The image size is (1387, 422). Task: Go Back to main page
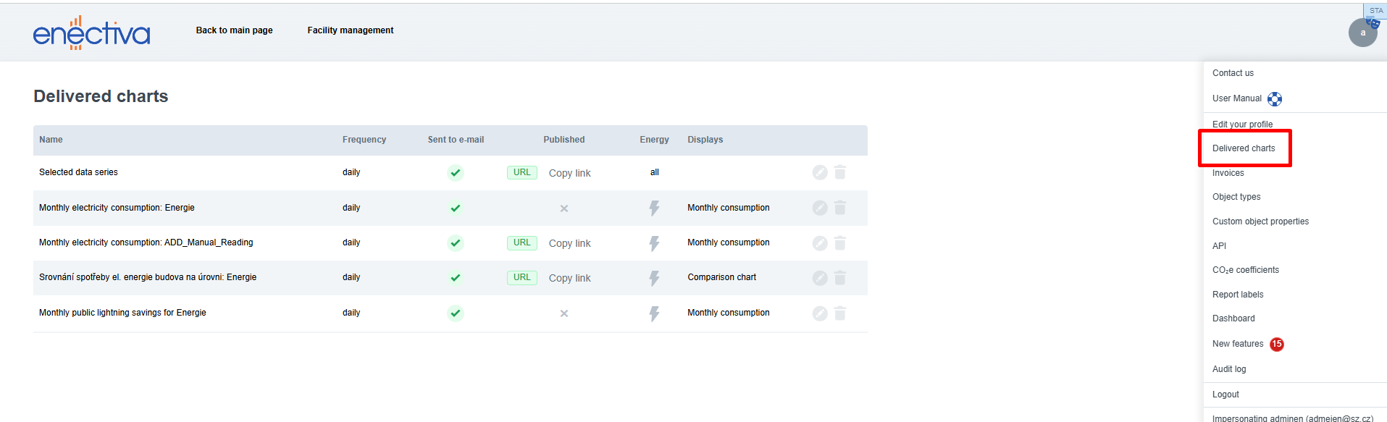[x=234, y=30]
